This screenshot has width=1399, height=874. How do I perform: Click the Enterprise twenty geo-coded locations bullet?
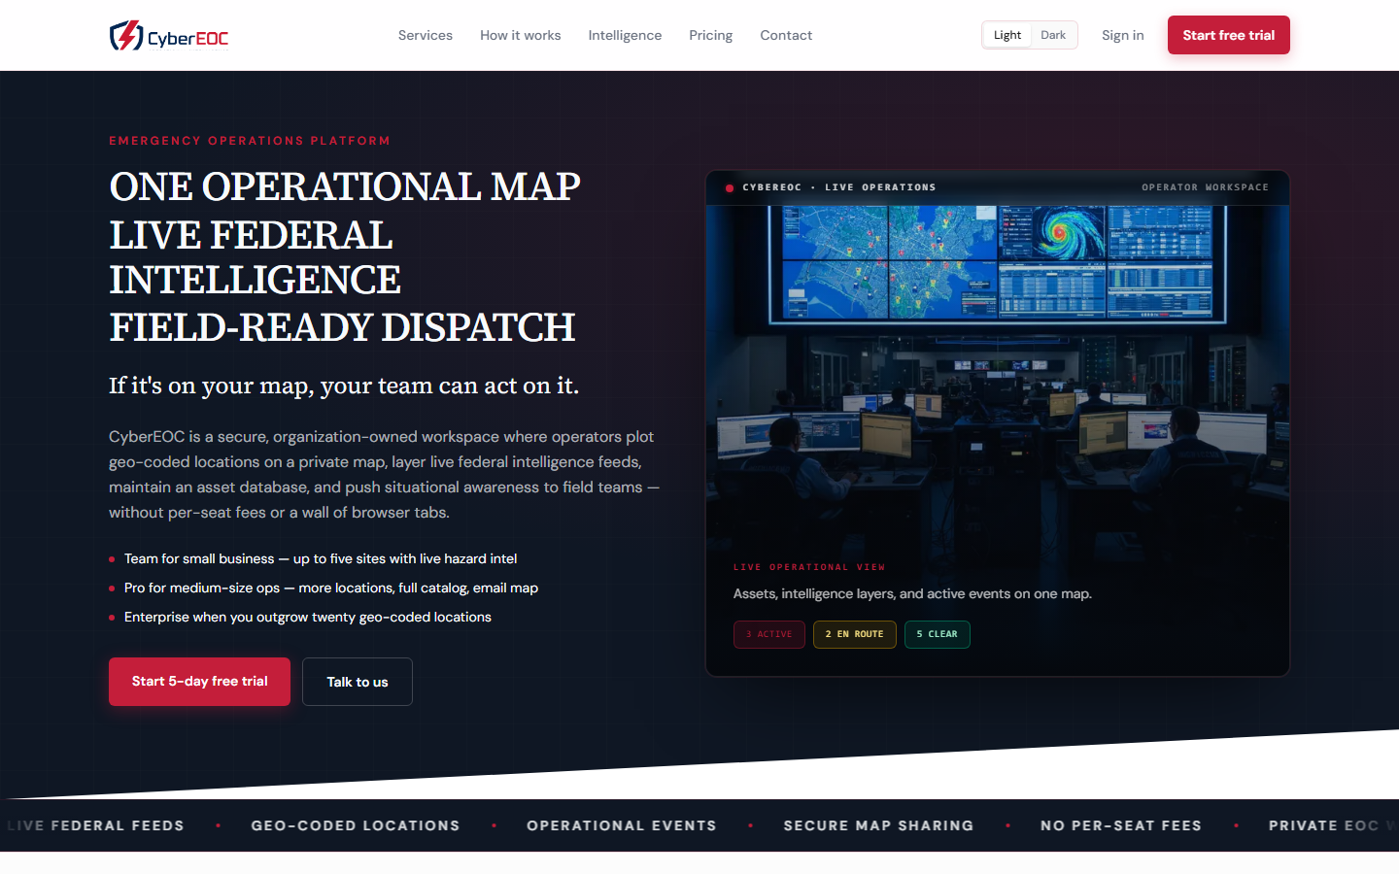308,617
